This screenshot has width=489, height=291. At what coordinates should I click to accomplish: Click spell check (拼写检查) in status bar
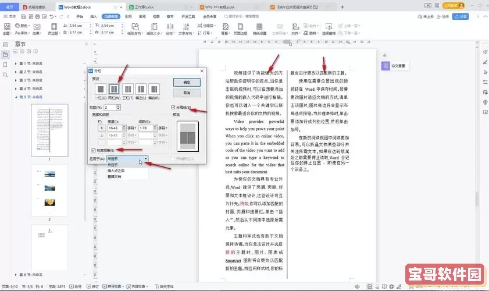(112, 286)
